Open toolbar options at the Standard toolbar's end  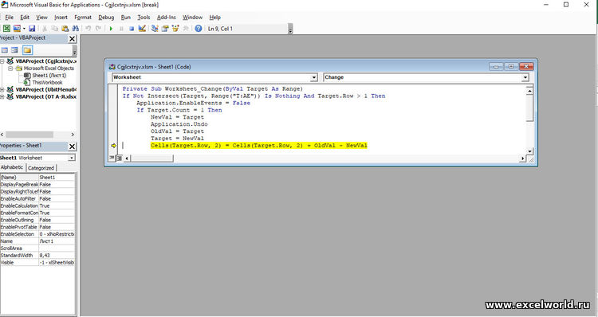click(x=290, y=29)
